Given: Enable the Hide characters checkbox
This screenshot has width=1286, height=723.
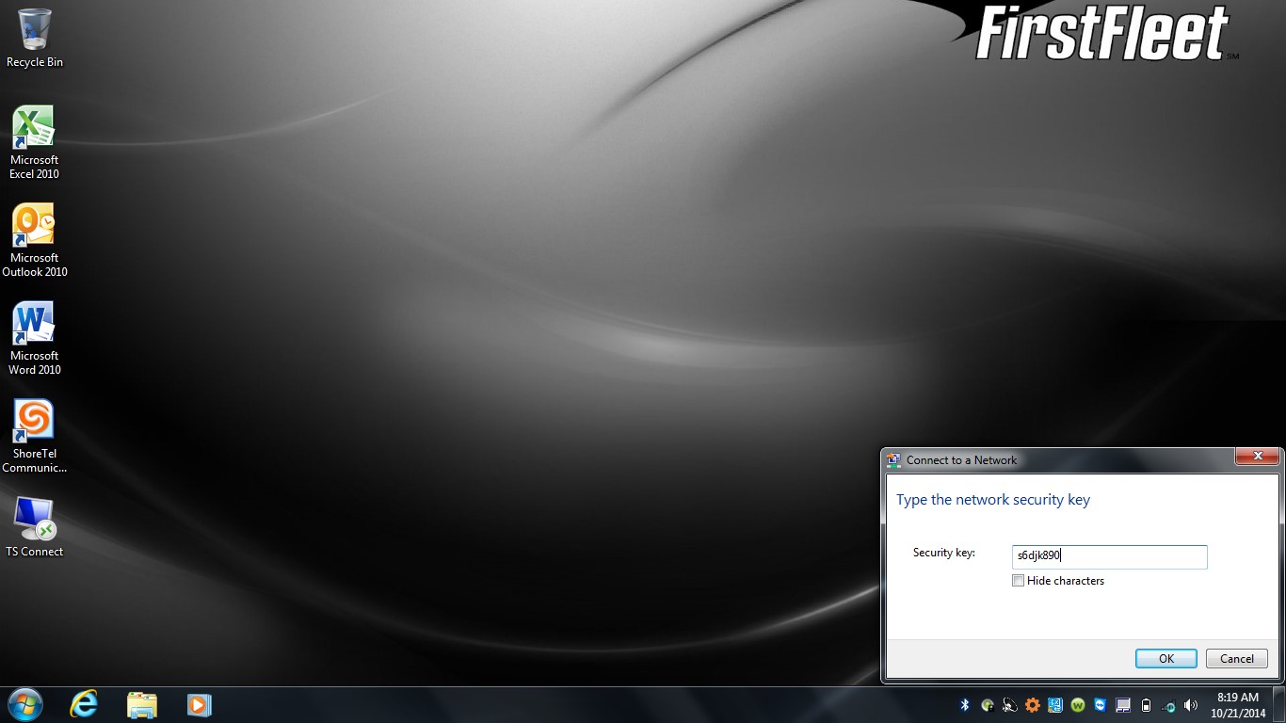Looking at the screenshot, I should click(1018, 581).
